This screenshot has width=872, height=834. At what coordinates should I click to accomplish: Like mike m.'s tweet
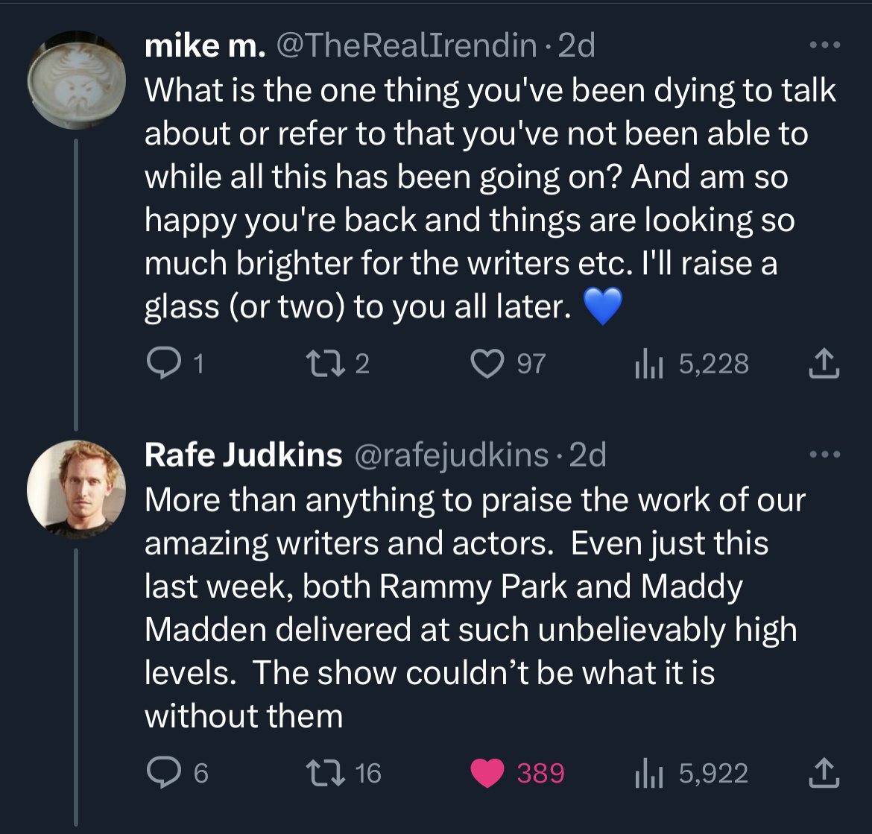coord(487,364)
